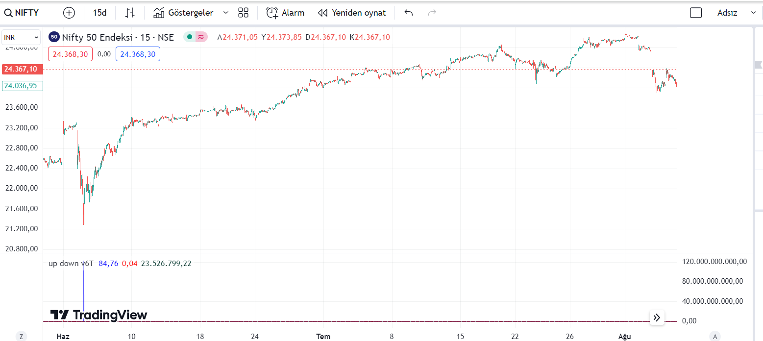This screenshot has height=341, width=763.
Task: Expand the Adsız layout dropdown chevron
Action: click(754, 13)
